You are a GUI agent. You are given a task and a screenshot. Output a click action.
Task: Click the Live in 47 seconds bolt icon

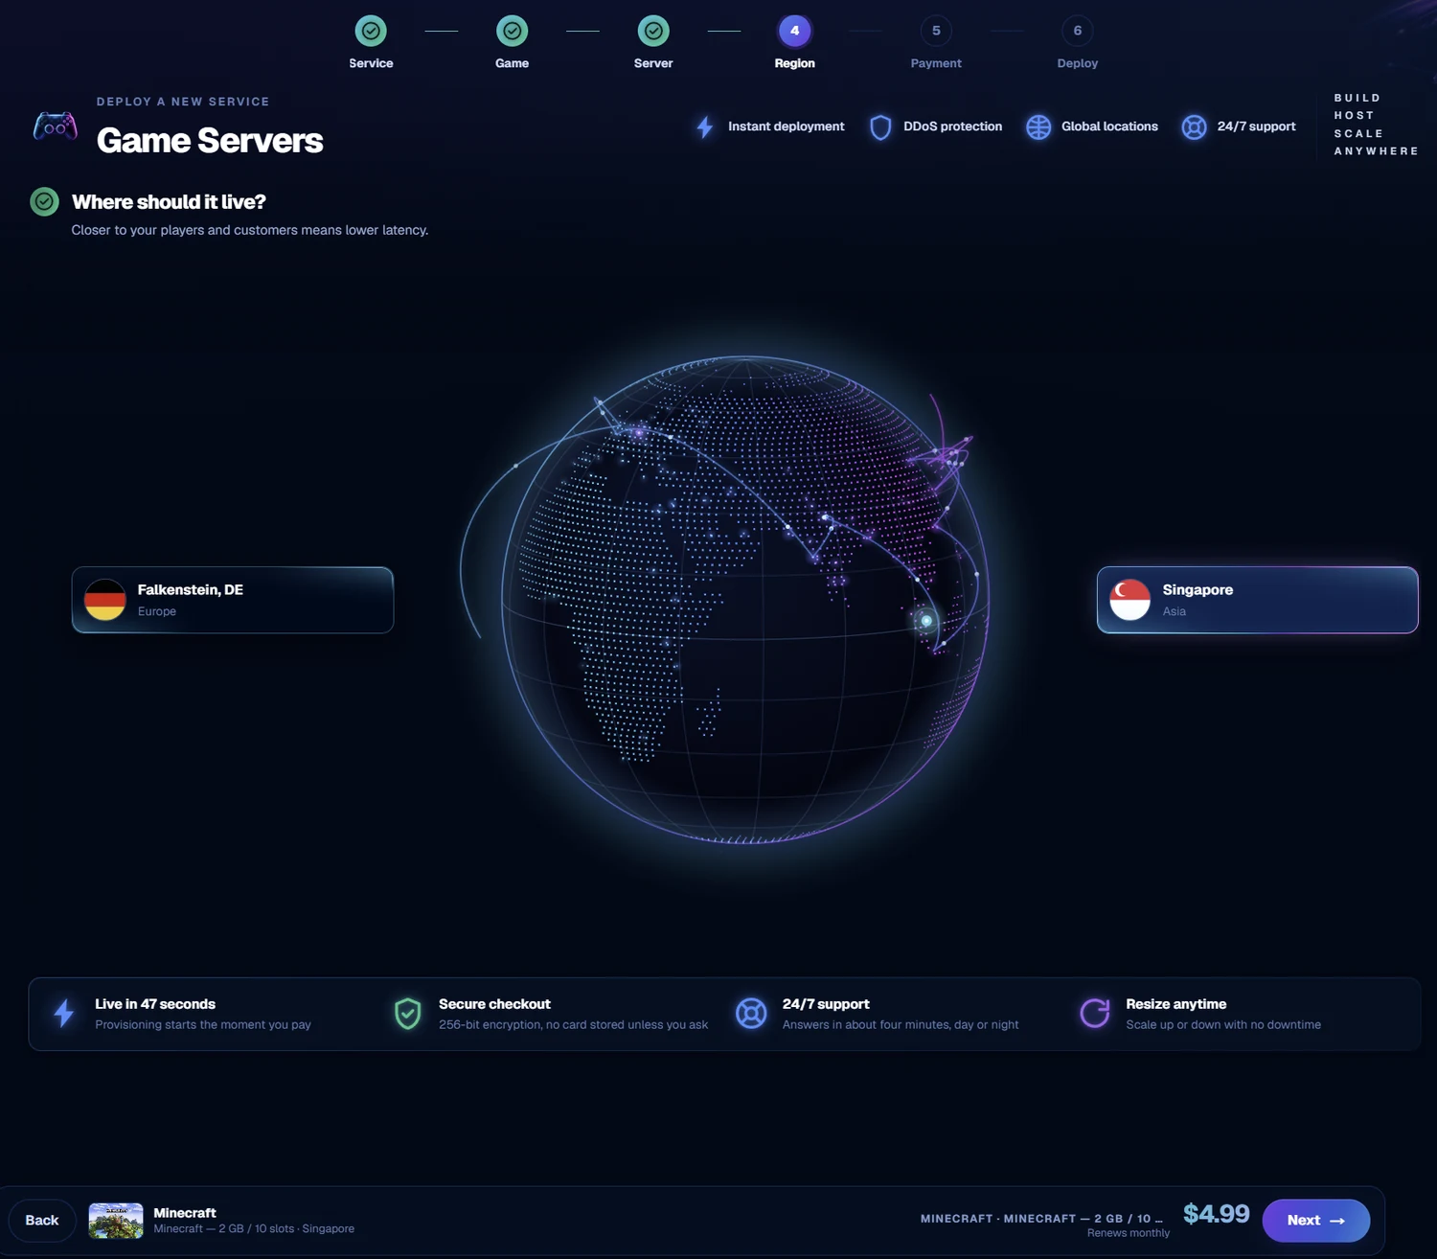pyautogui.click(x=64, y=1014)
